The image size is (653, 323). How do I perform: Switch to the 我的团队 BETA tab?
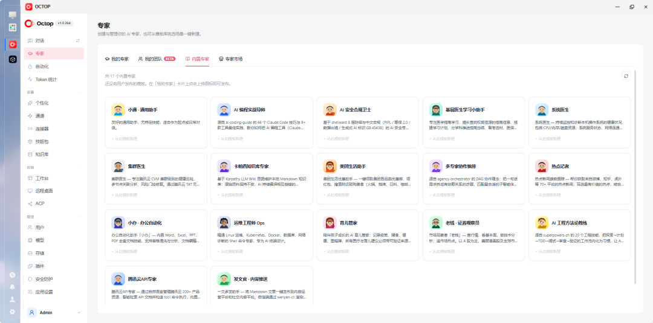(x=157, y=59)
